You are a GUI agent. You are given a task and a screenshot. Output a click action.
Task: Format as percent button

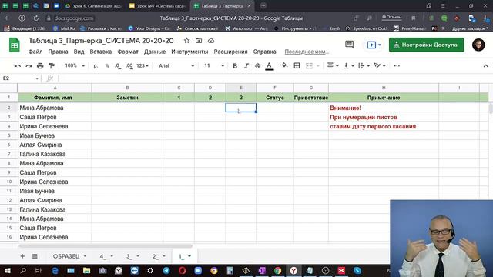coord(107,65)
